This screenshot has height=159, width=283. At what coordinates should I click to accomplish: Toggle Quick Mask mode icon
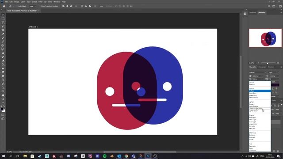click(x=3, y=115)
